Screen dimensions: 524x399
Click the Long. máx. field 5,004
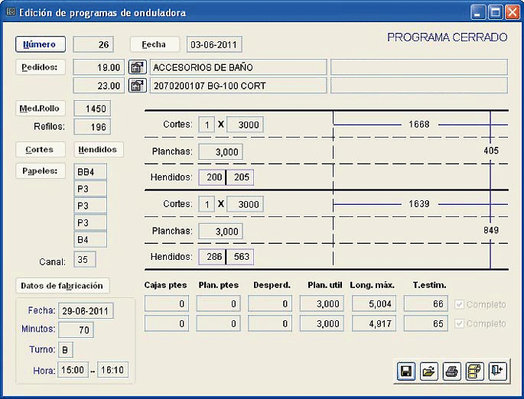click(x=374, y=303)
